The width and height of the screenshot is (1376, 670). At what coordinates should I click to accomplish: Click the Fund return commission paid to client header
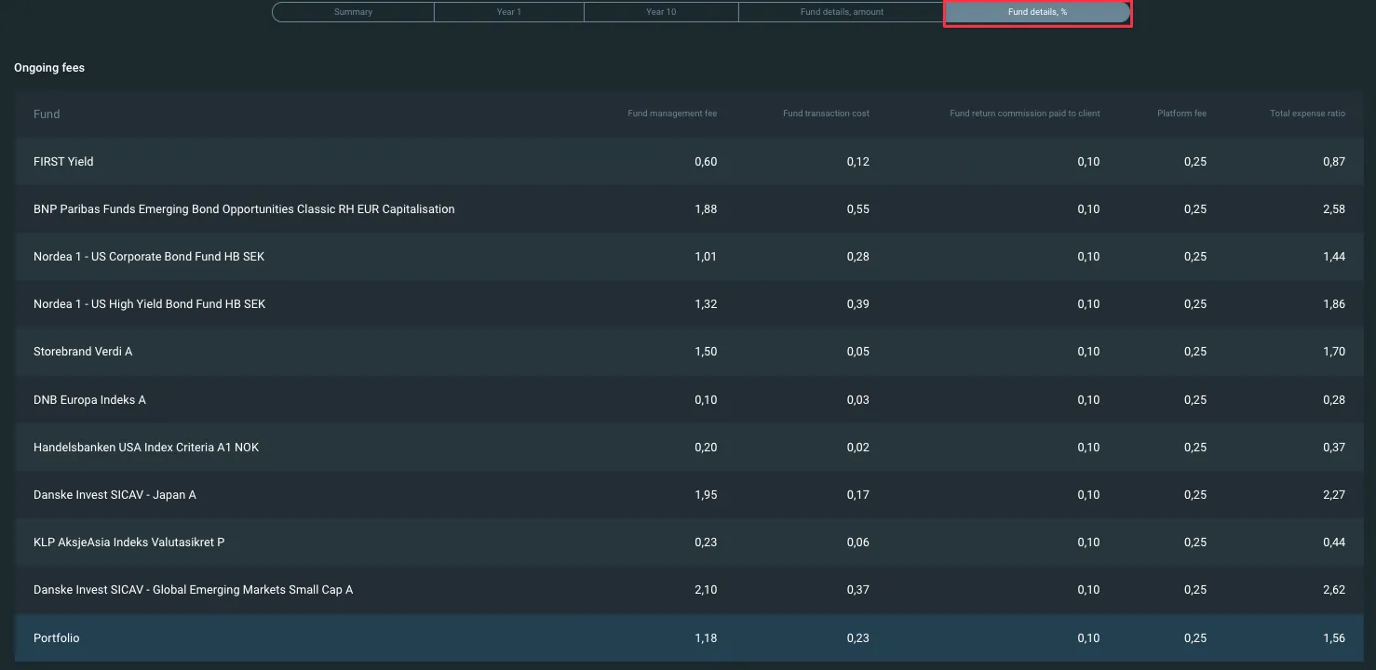pos(1025,114)
